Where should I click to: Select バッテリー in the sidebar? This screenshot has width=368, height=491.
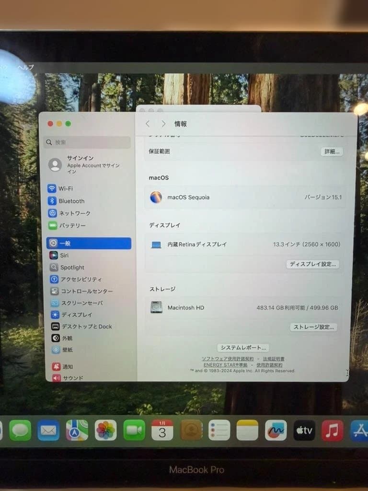(x=89, y=225)
